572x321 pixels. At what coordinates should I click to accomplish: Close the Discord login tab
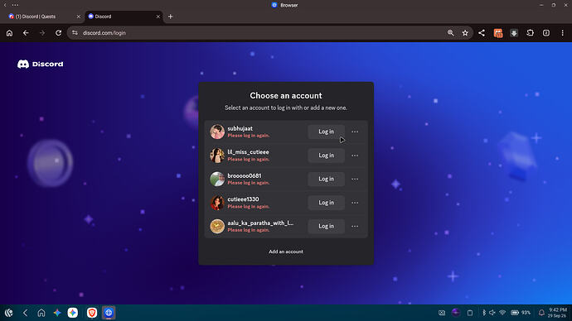[158, 17]
